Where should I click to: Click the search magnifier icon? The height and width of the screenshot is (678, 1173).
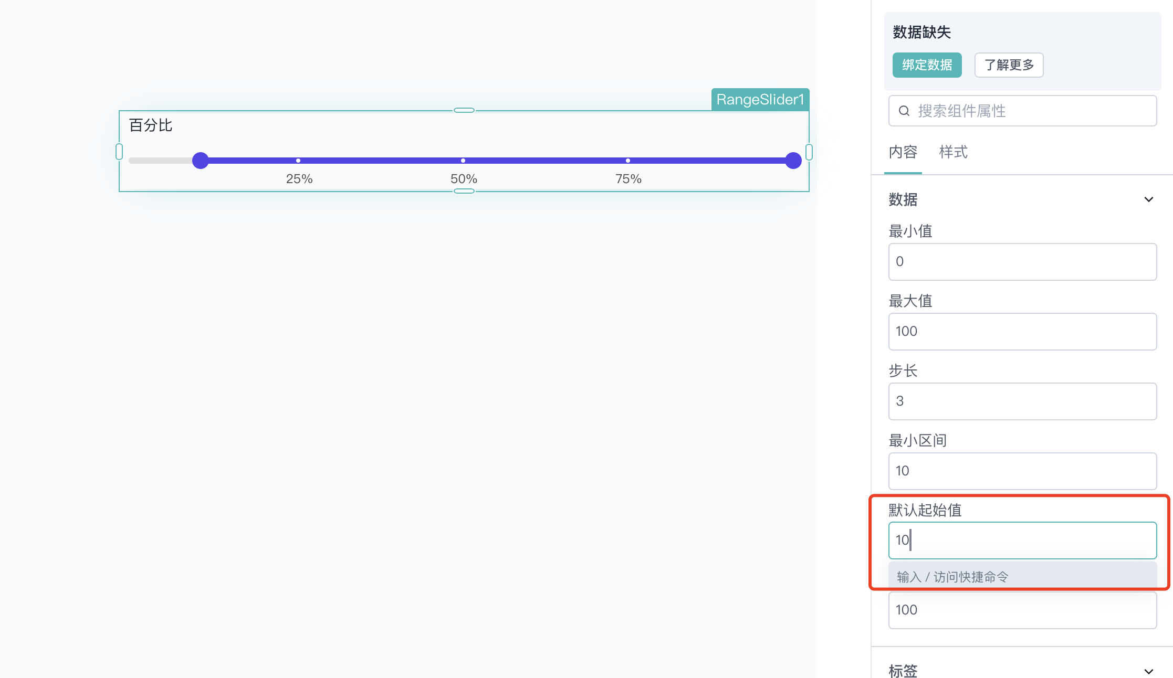[x=904, y=111]
